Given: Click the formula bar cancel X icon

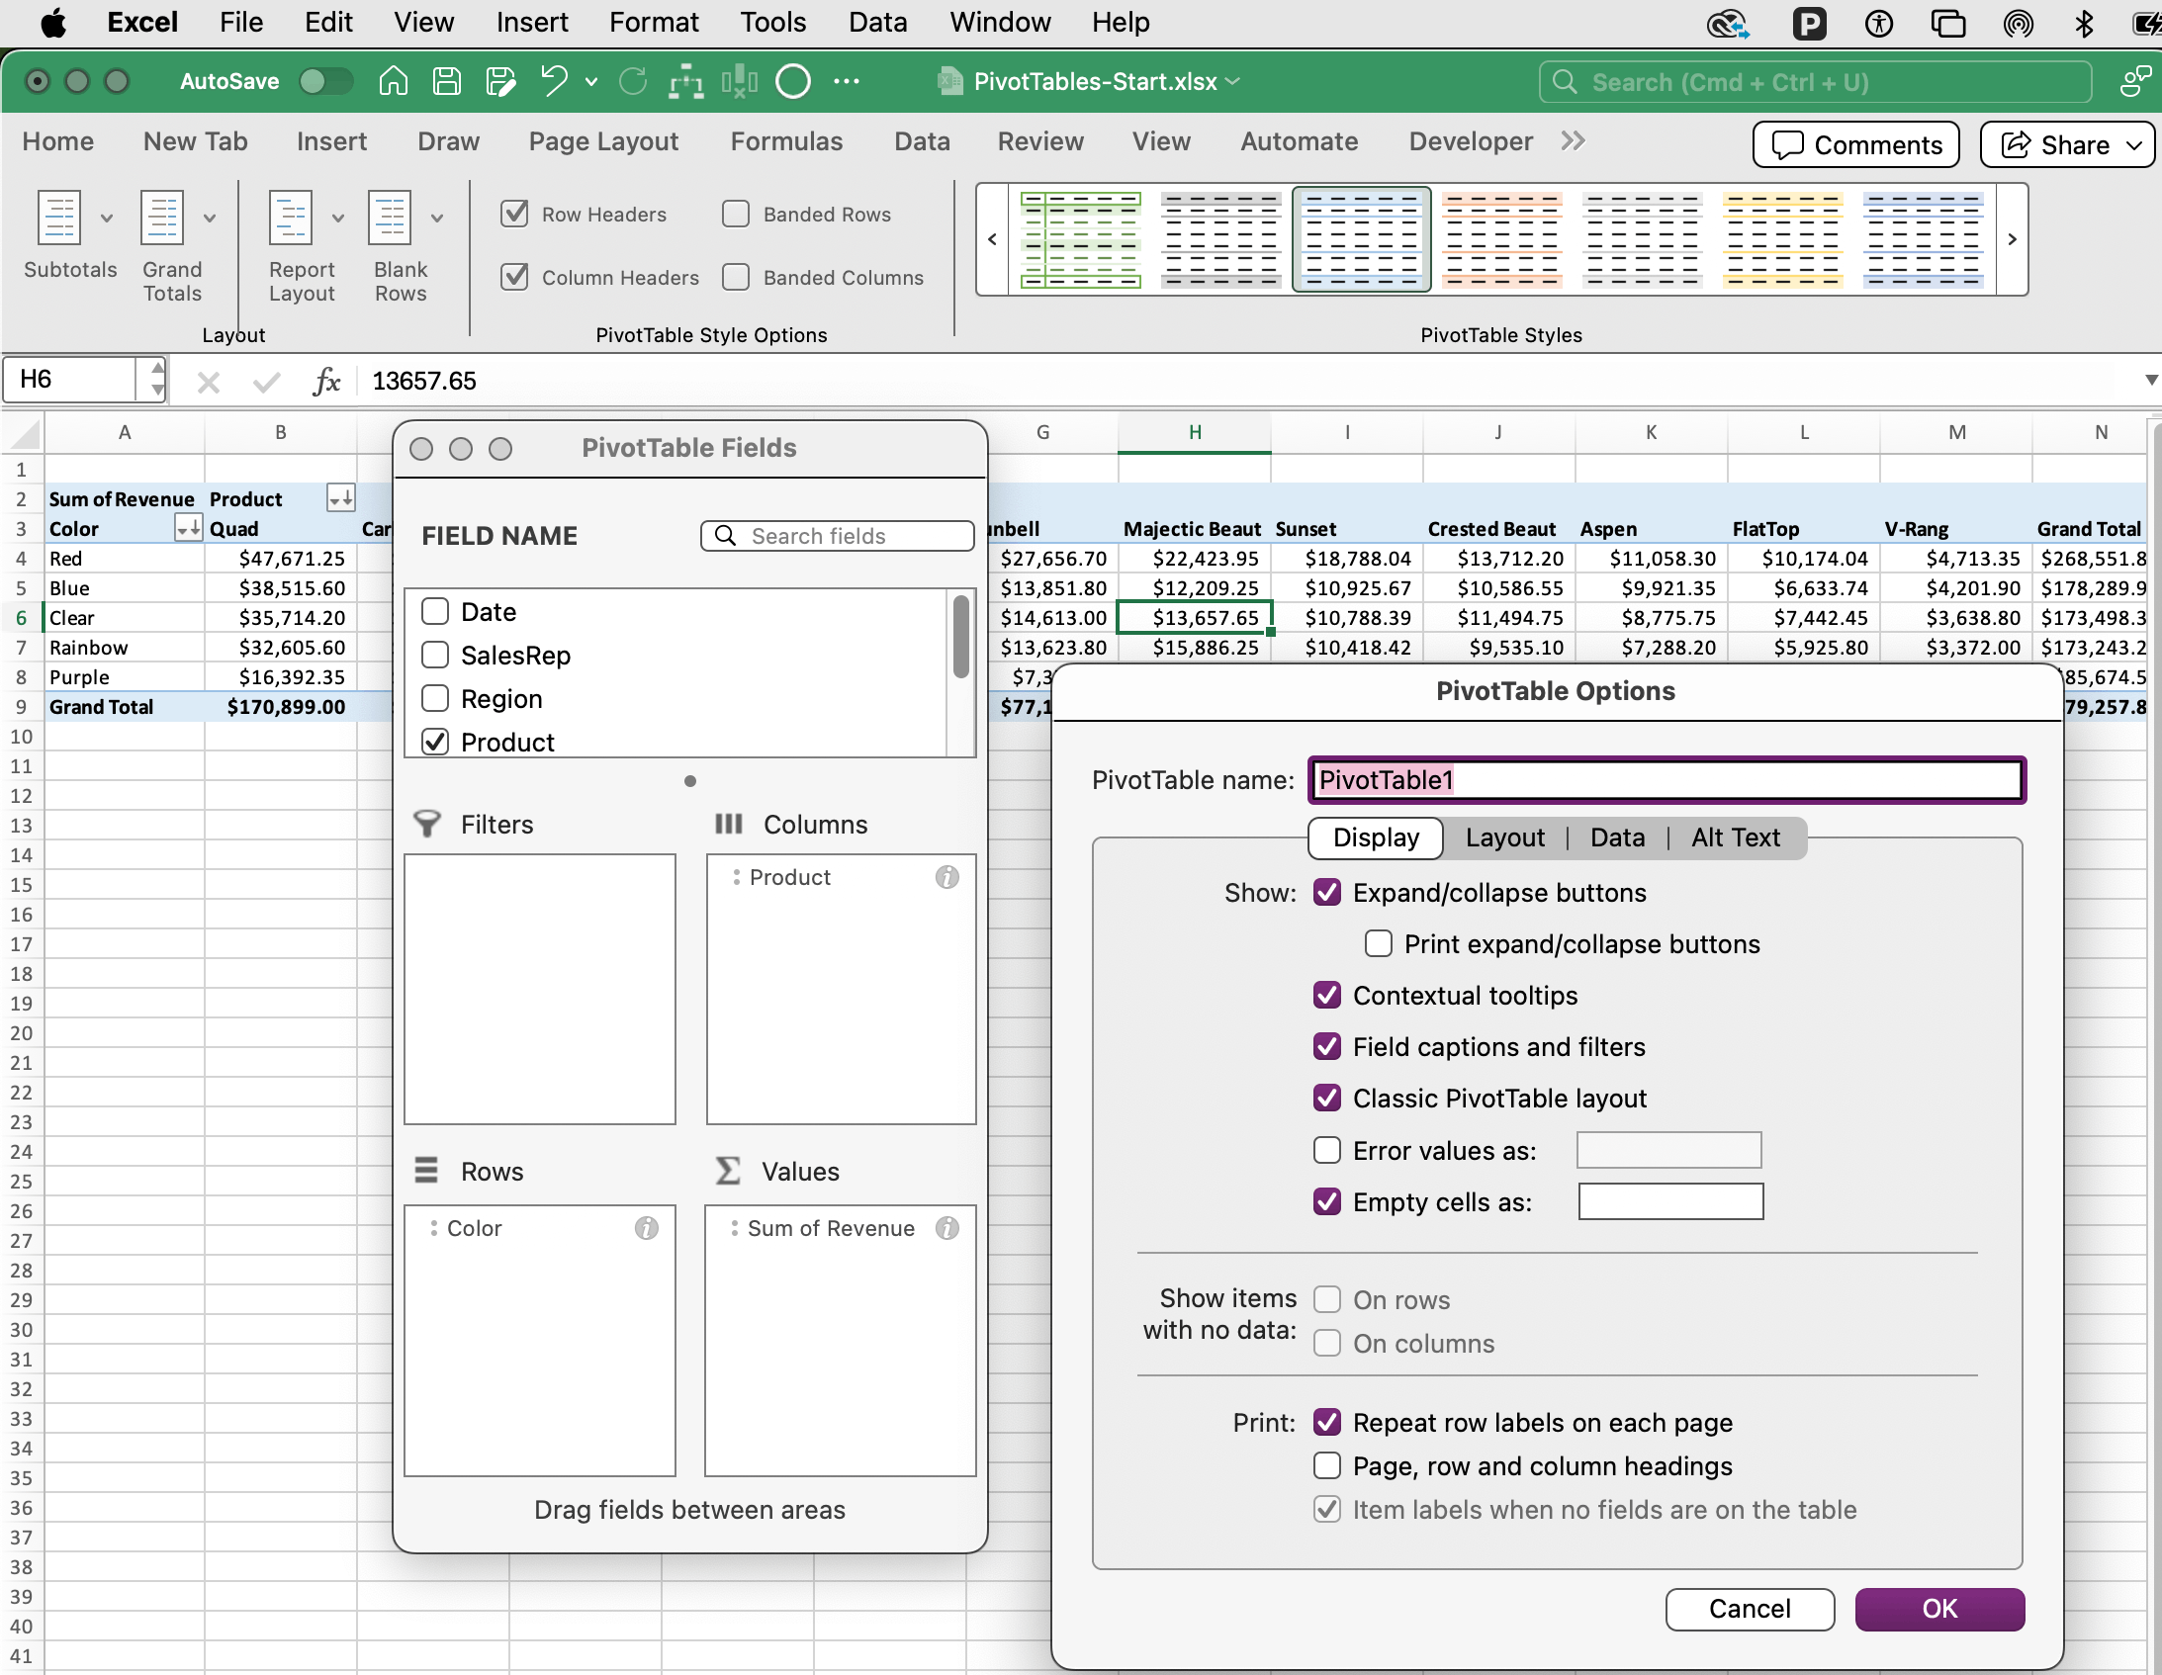Looking at the screenshot, I should tap(208, 382).
